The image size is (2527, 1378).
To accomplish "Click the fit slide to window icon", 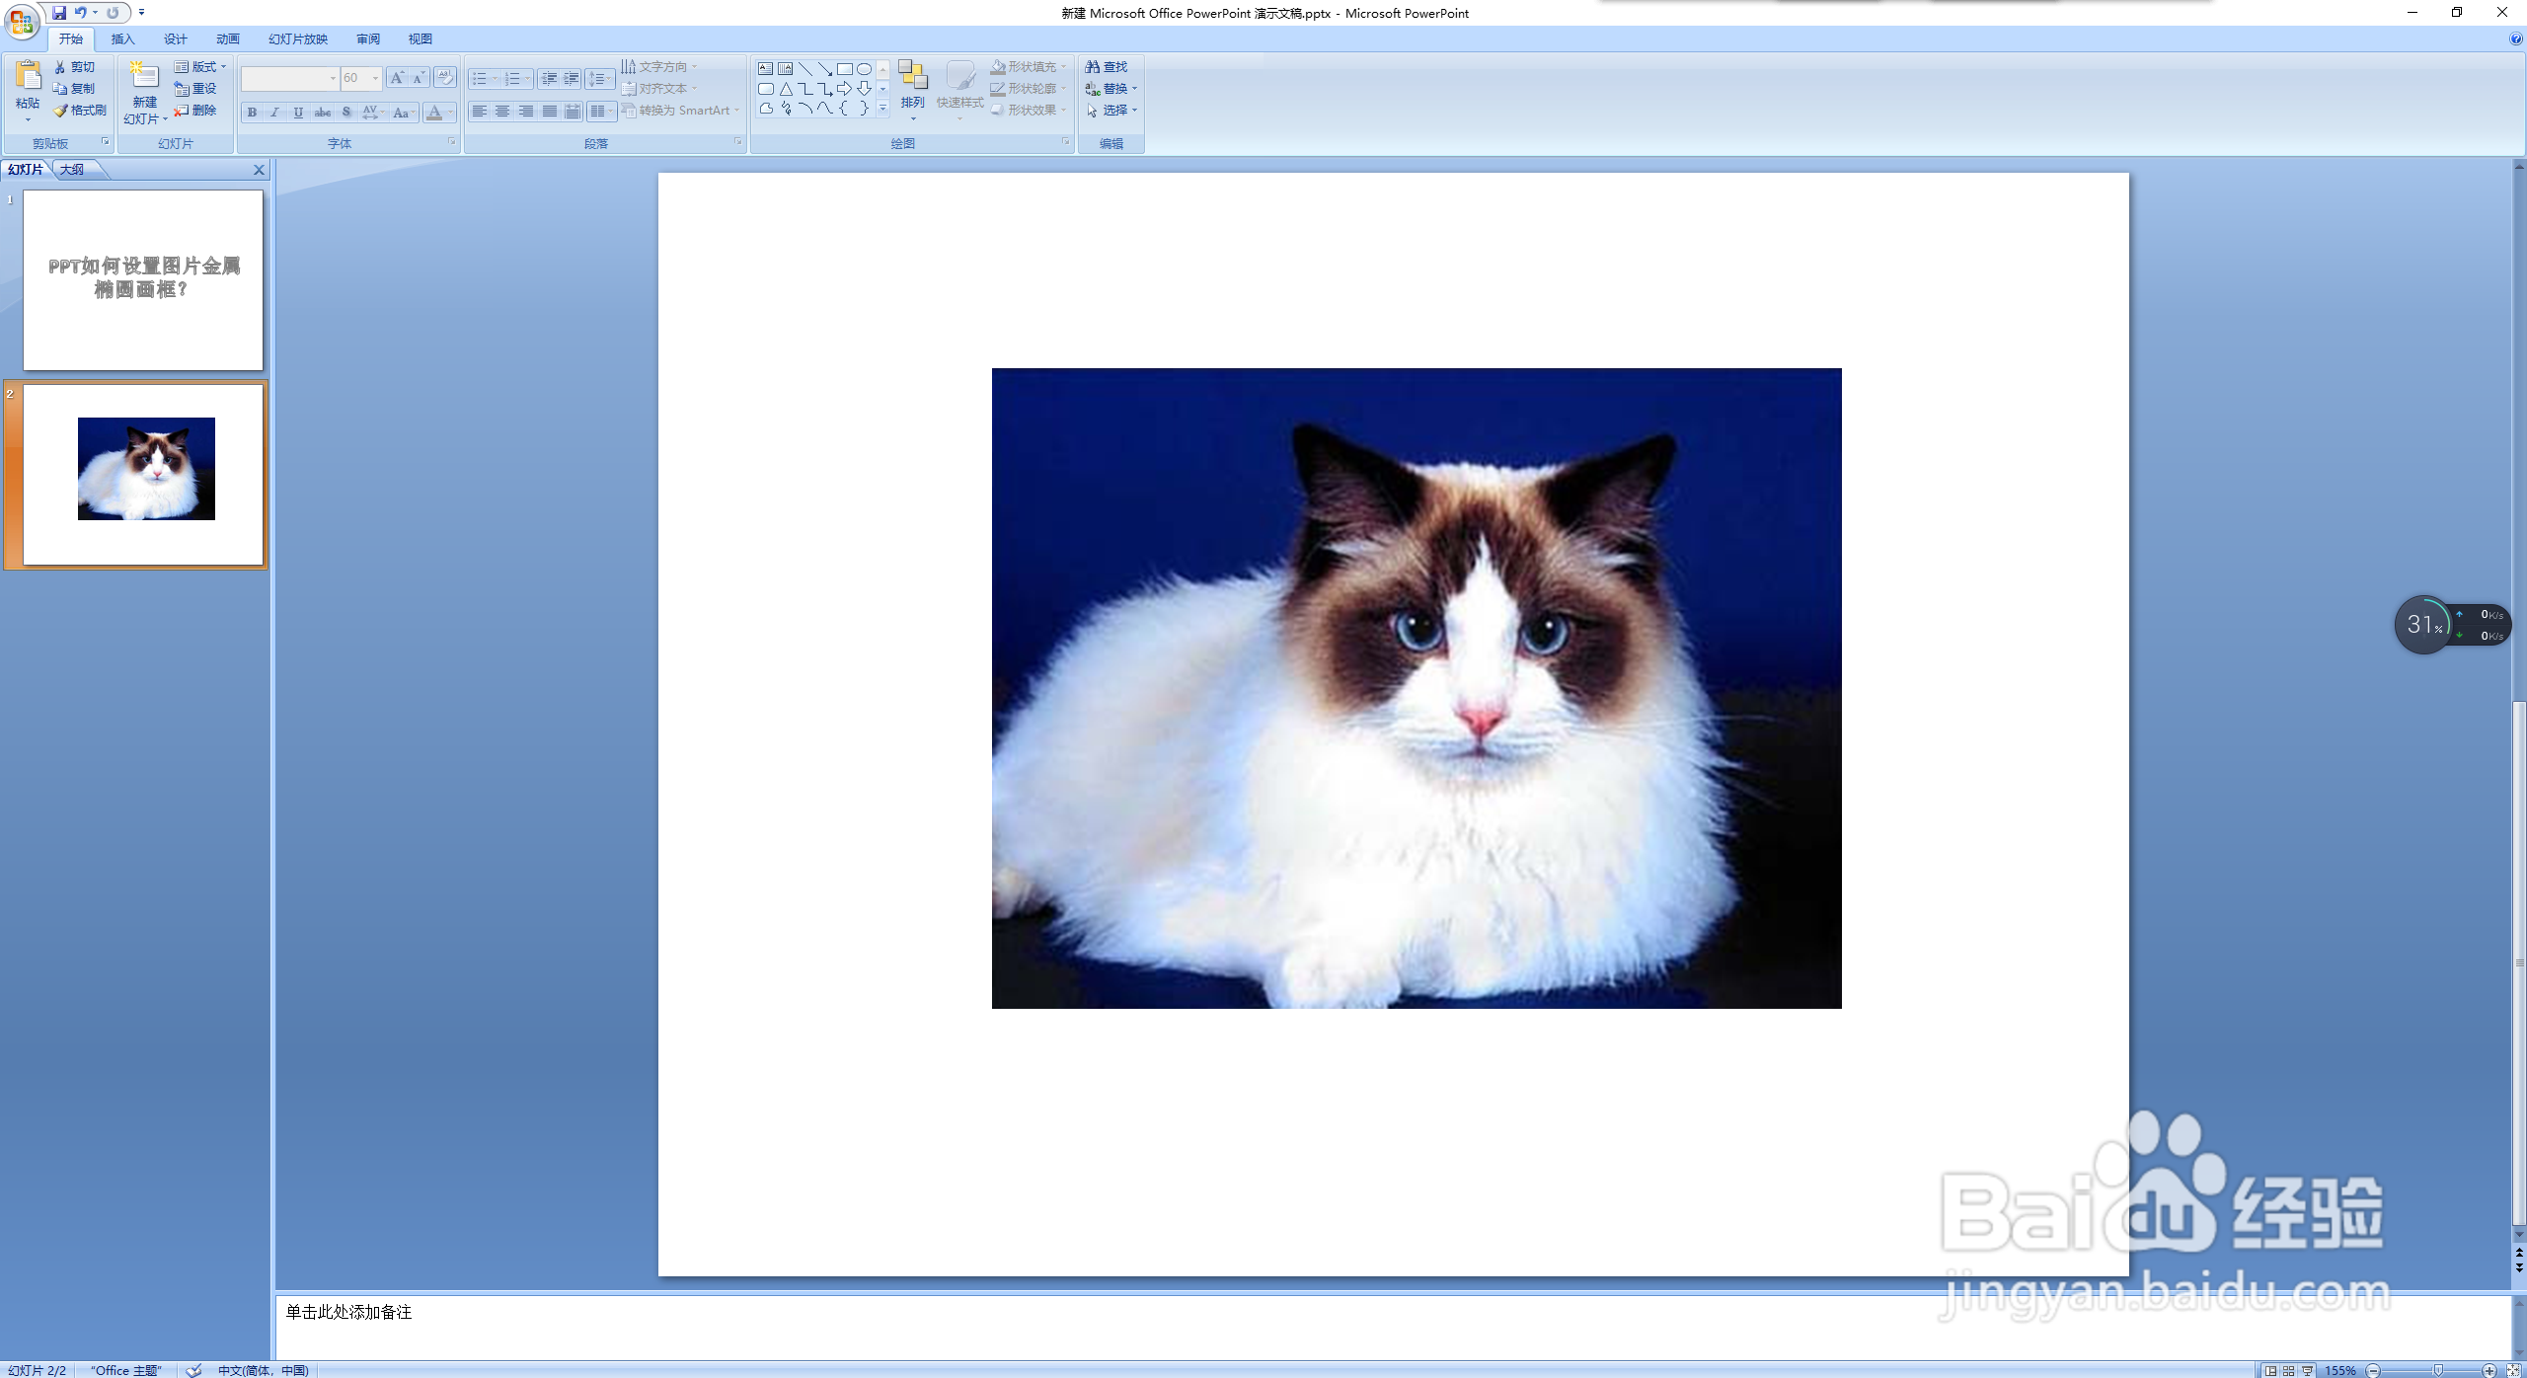I will [2513, 1370].
